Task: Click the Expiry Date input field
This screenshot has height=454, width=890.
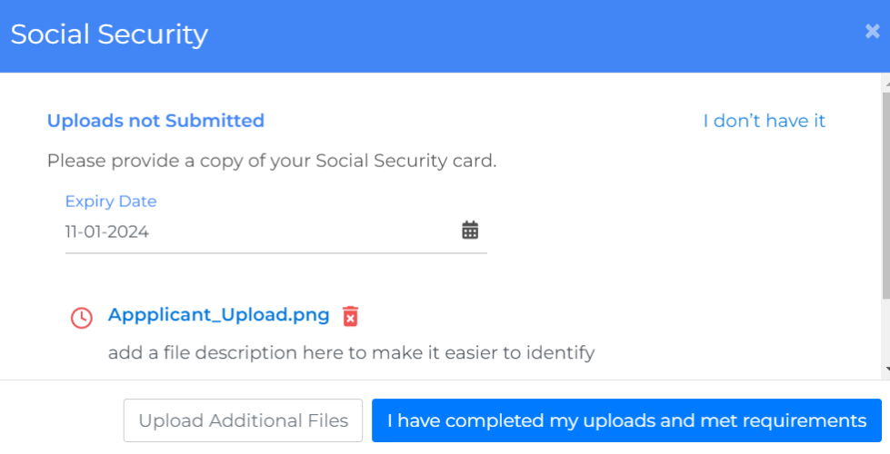Action: pyautogui.click(x=255, y=232)
